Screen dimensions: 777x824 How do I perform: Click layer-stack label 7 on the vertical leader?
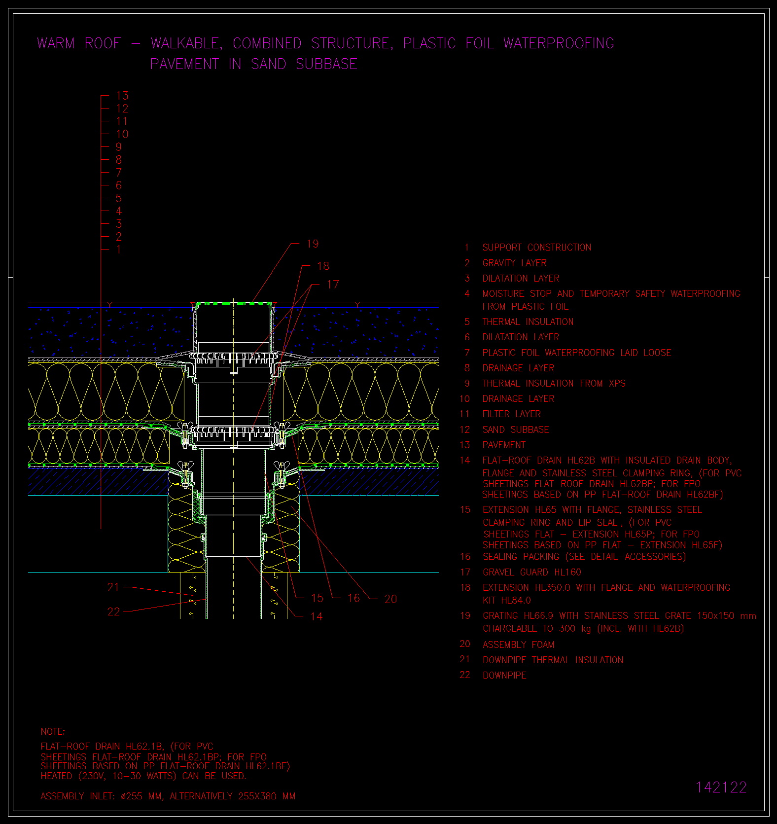119,173
